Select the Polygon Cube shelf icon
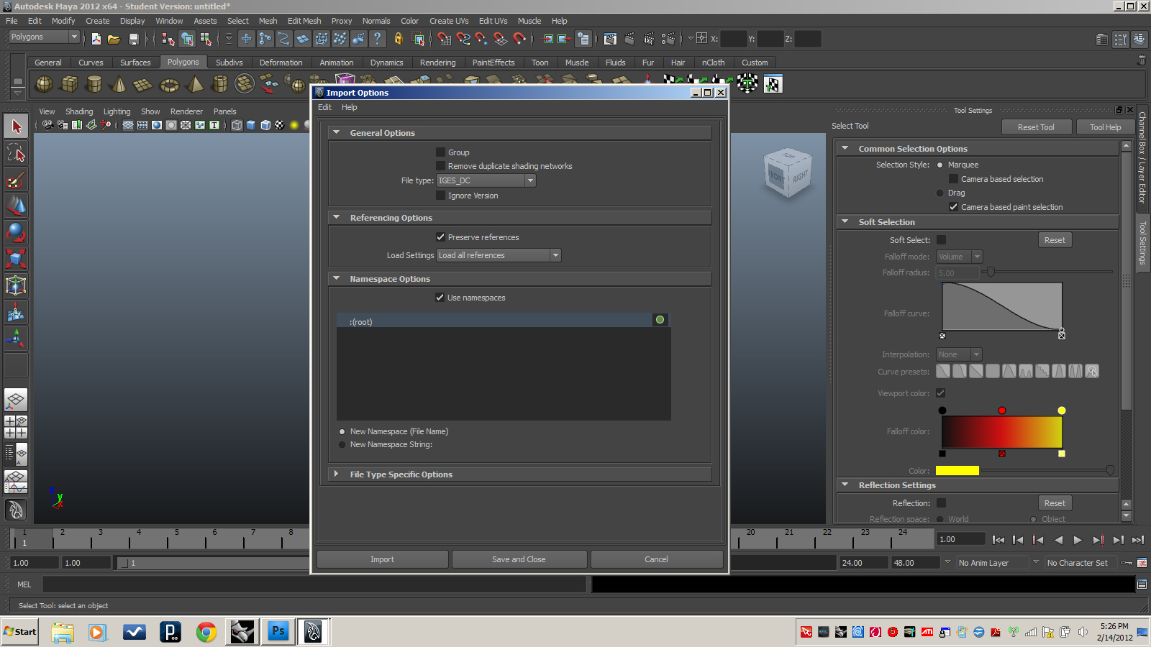Image resolution: width=1151 pixels, height=647 pixels. pyautogui.click(x=70, y=84)
